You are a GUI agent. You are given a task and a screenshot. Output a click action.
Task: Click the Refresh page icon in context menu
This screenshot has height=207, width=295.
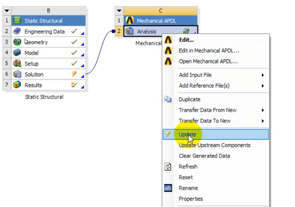pos(168,166)
